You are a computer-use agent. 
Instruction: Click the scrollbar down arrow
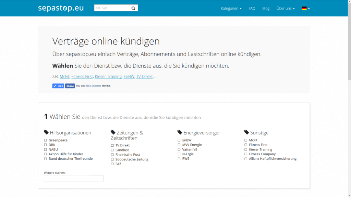[x=349, y=195]
